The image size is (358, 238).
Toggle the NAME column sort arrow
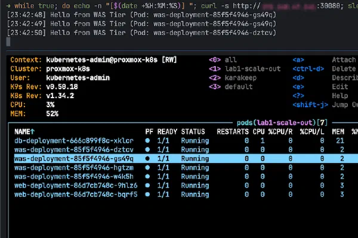click(x=32, y=131)
